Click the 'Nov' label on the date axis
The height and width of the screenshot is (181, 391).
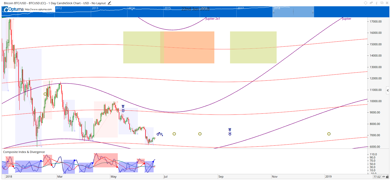coord(275,177)
